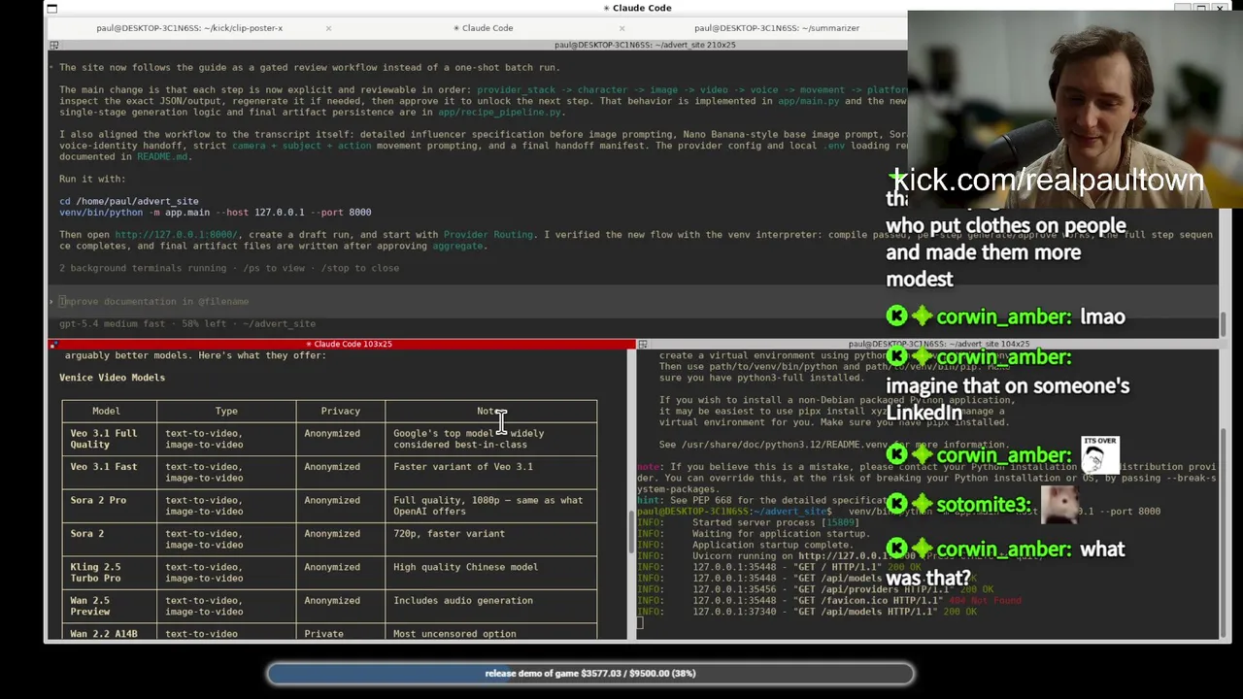The height and width of the screenshot is (699, 1243).
Task: Click the app/main.py file reference
Action: pos(808,101)
